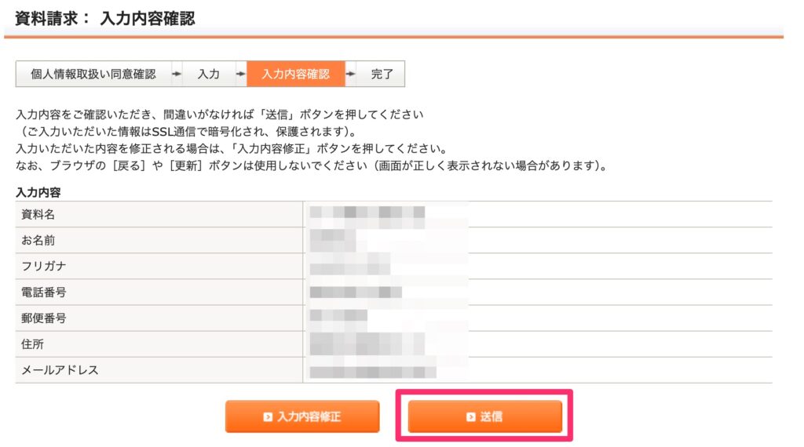Click the arrow icon on 送信 button

[x=471, y=416]
